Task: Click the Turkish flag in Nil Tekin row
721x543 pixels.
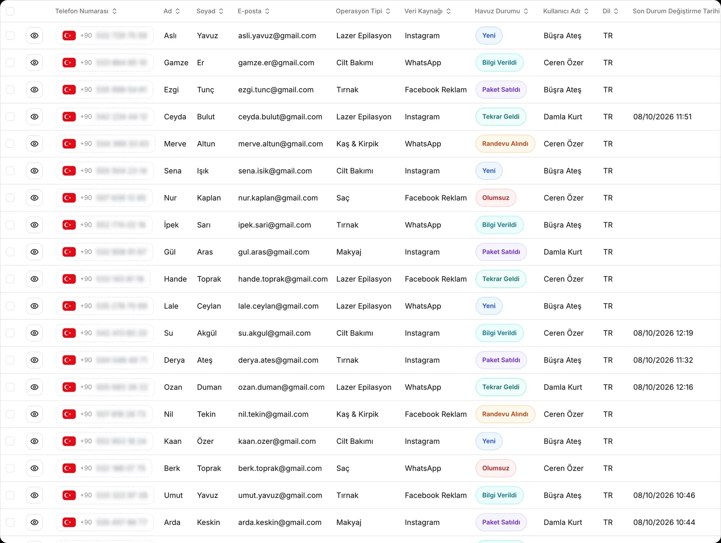Action: pyautogui.click(x=69, y=414)
